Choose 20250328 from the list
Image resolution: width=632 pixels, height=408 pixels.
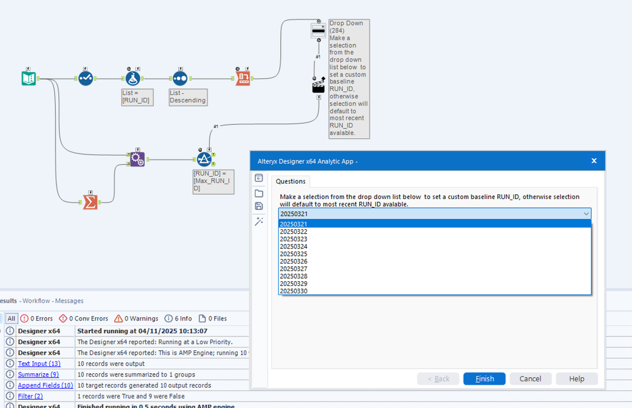pyautogui.click(x=435, y=276)
